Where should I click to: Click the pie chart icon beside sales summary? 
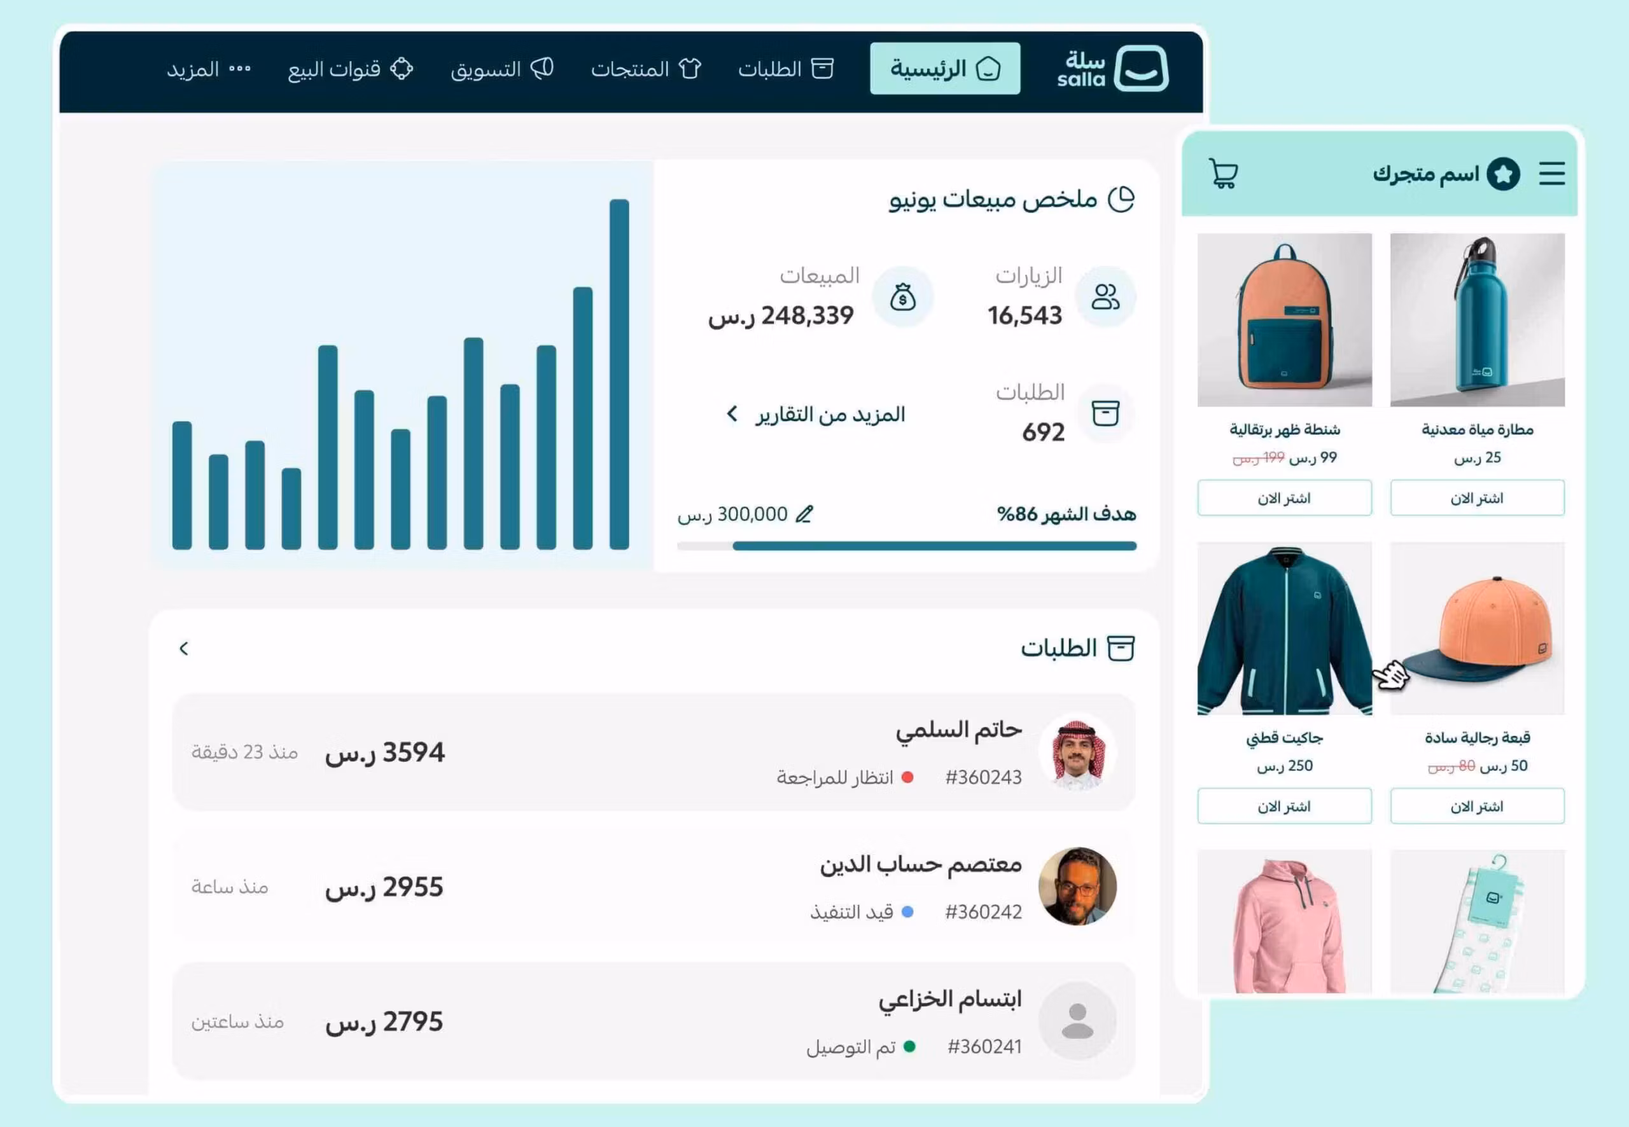click(1121, 199)
